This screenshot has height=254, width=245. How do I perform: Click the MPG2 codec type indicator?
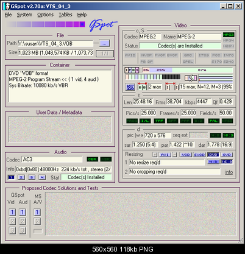tap(229, 35)
